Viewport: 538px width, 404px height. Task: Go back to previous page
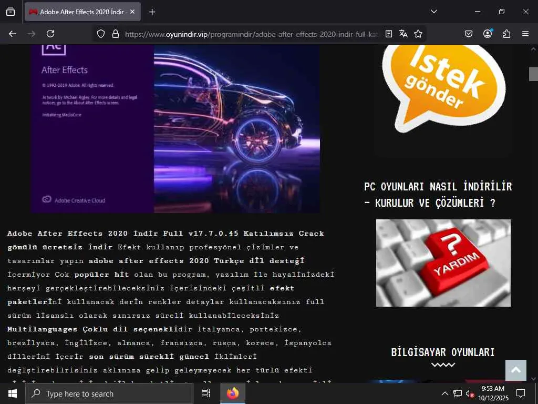click(13, 34)
